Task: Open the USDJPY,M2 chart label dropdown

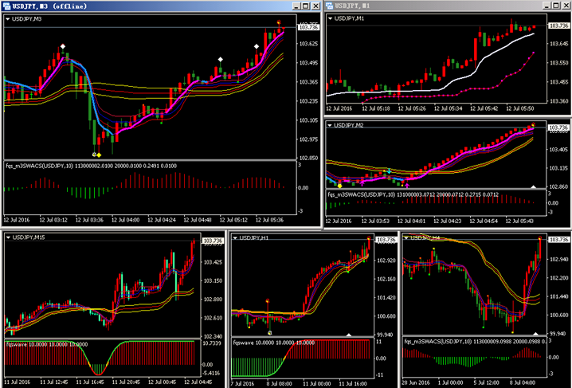Action: (330, 125)
